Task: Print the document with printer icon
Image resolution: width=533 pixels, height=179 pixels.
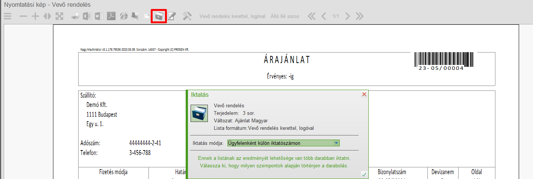Action: pyautogui.click(x=76, y=16)
